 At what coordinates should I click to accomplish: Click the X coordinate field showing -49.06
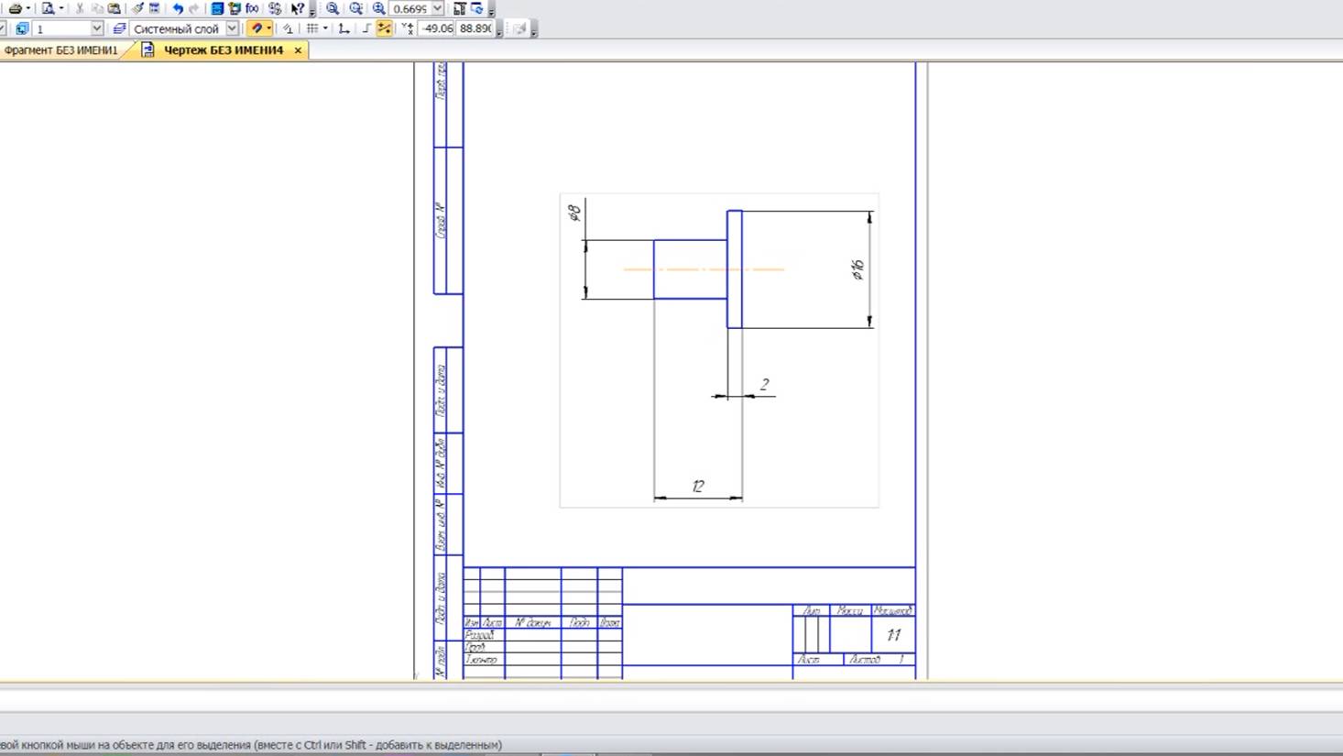[x=436, y=28]
